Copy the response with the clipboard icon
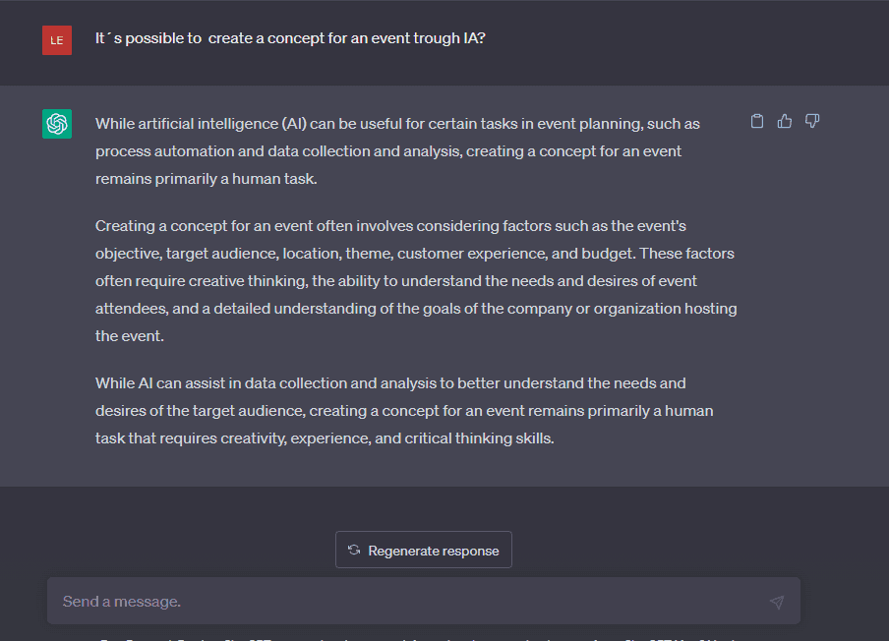Screen dimensions: 889x641 click(757, 121)
